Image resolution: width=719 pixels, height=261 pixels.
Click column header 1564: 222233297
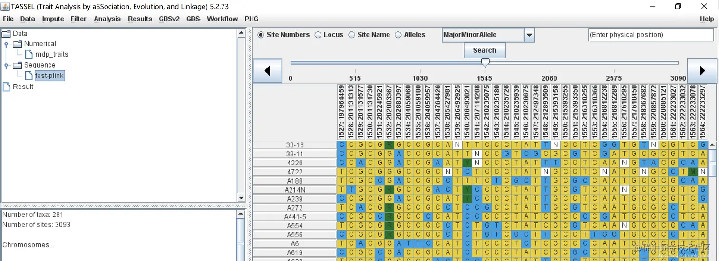[703, 113]
